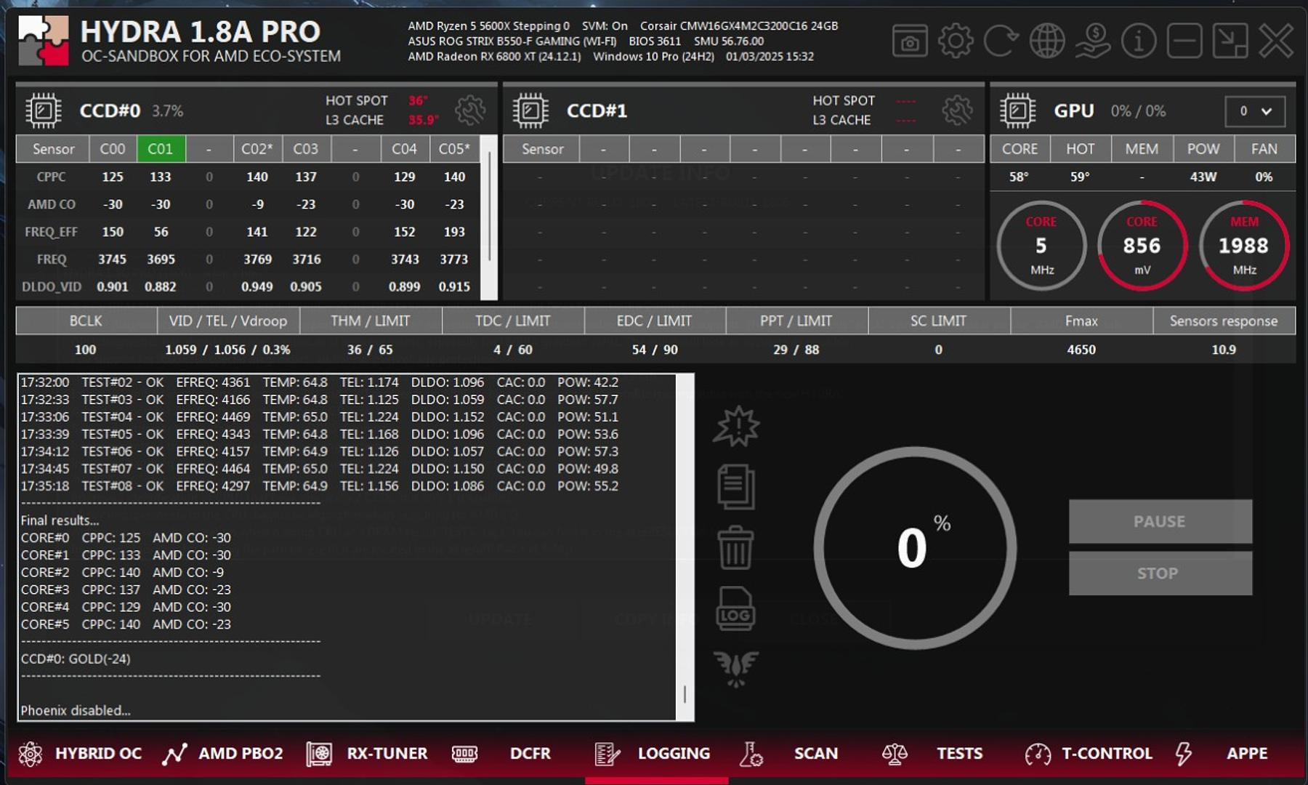
Task: Click the CCD#1 chip icon
Action: [x=530, y=110]
